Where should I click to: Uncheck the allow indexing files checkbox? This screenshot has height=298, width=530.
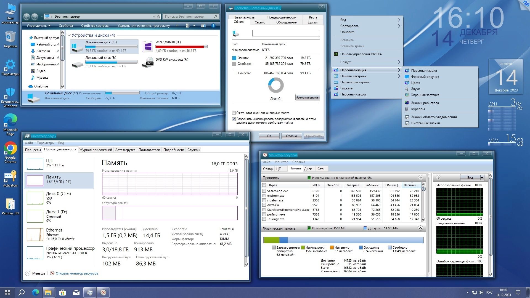[x=234, y=119]
